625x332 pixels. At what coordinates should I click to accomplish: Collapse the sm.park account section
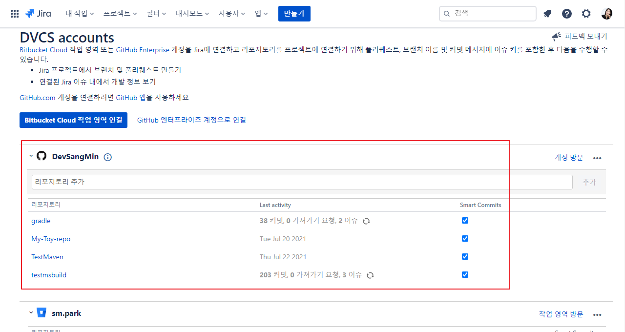(x=31, y=313)
